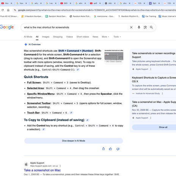The image size is (176, 176).
Task: Click the Apple Support result favicon
Action: [26, 164]
